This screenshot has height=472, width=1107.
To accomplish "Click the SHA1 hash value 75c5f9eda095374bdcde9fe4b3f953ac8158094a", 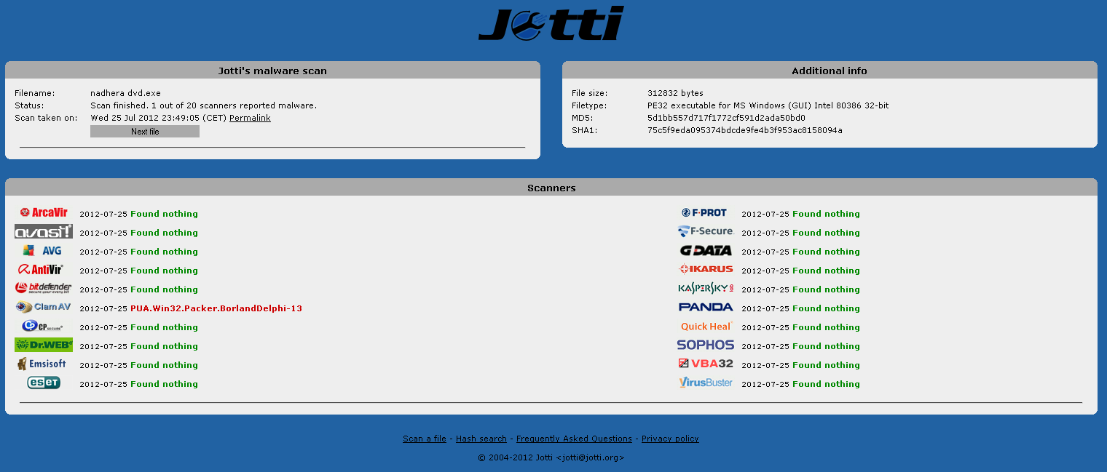I will [745, 130].
